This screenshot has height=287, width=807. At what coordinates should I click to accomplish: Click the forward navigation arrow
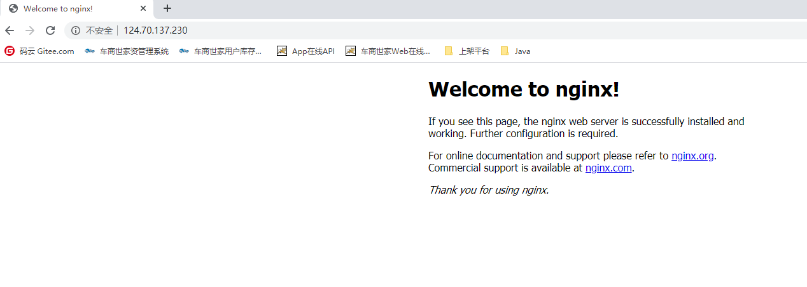tap(29, 30)
